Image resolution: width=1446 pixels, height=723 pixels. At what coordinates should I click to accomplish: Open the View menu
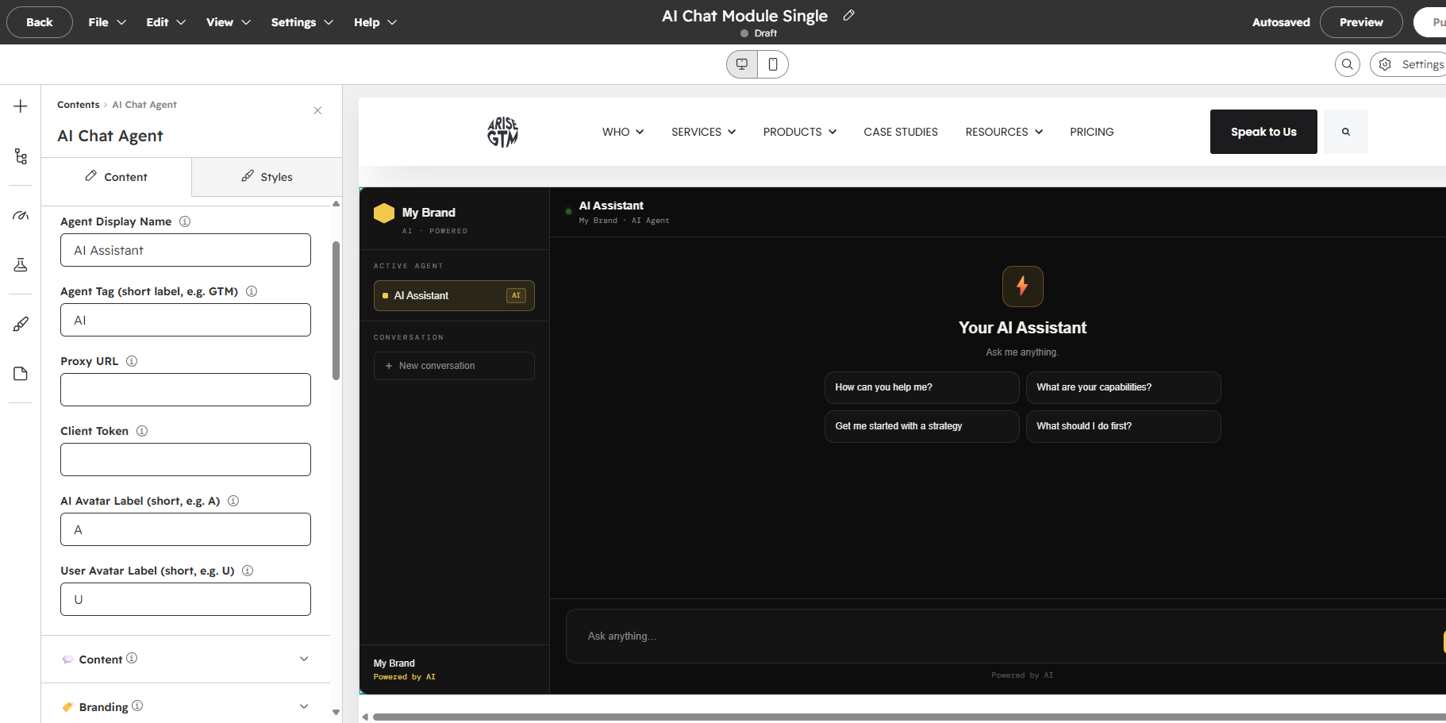[x=229, y=22]
